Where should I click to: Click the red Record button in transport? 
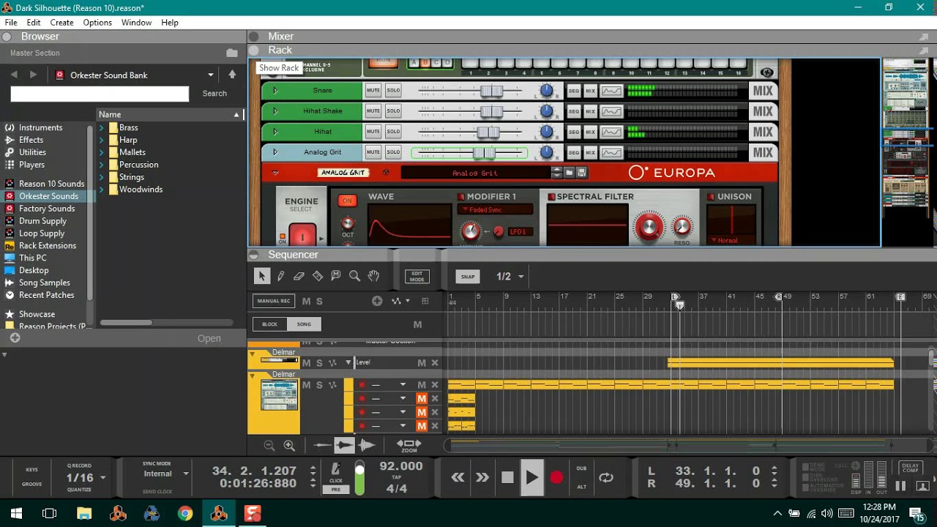click(556, 477)
